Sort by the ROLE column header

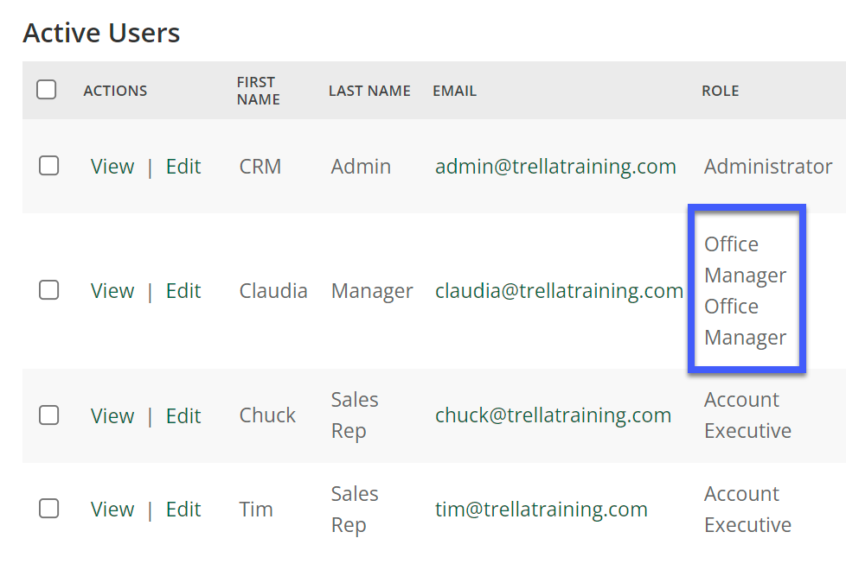coord(721,91)
